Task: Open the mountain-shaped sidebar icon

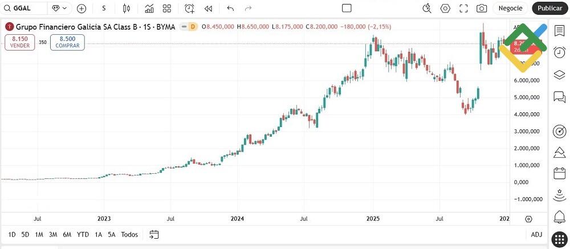Action: point(560,152)
